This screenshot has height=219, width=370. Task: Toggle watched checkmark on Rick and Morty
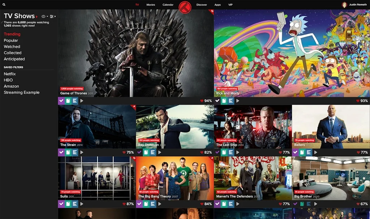point(217,101)
